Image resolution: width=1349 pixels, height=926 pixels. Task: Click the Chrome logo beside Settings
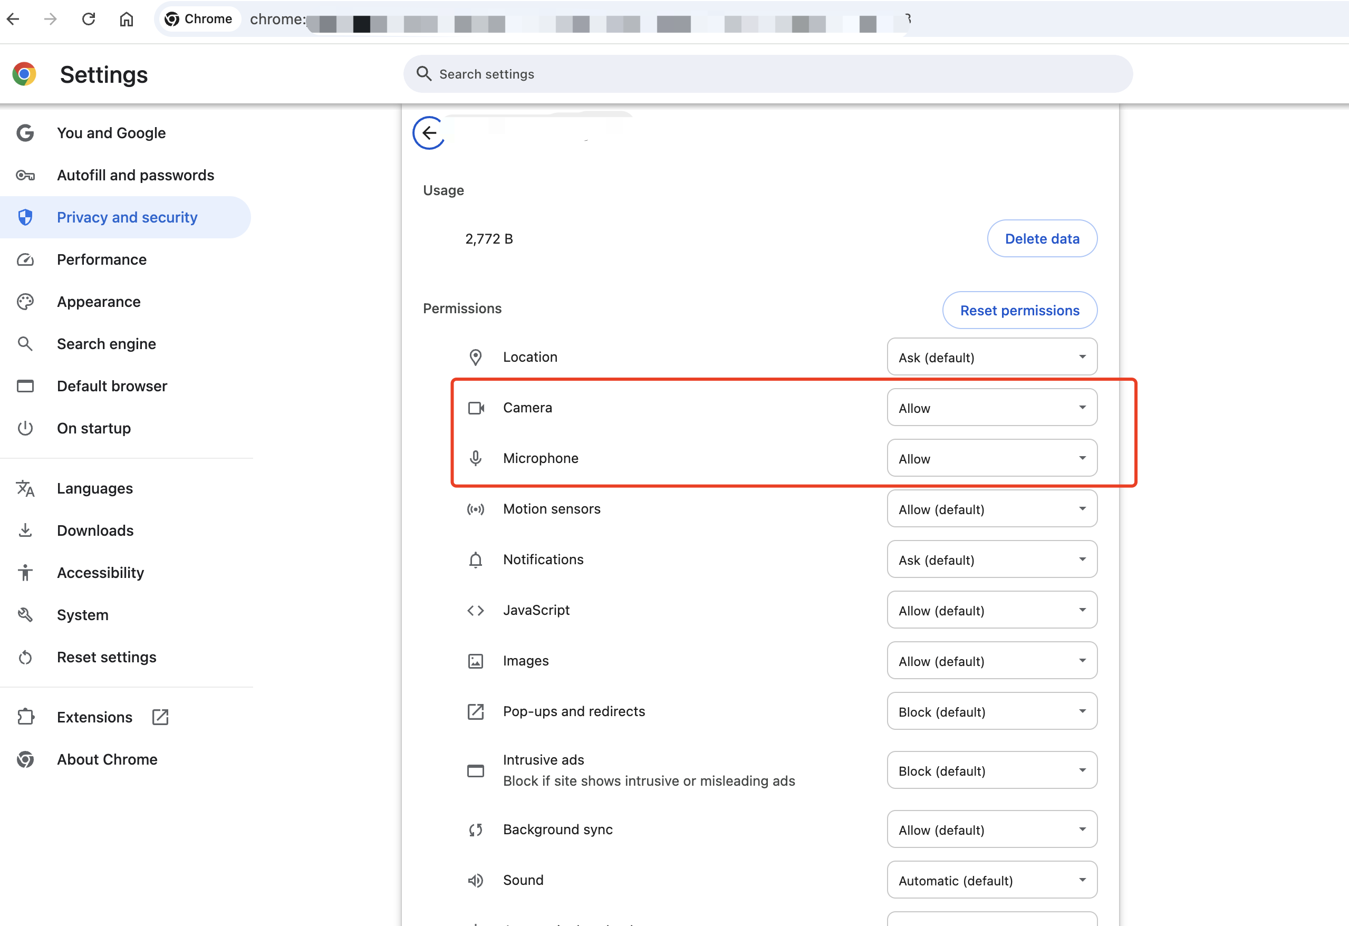[x=24, y=74]
